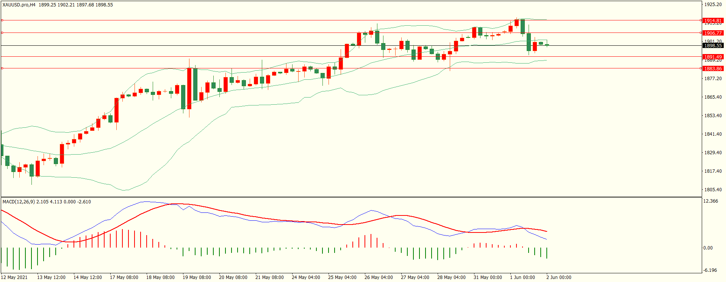Click the 1805.40 price scale value
Image resolution: width=726 pixels, height=282 pixels.
[x=713, y=190]
